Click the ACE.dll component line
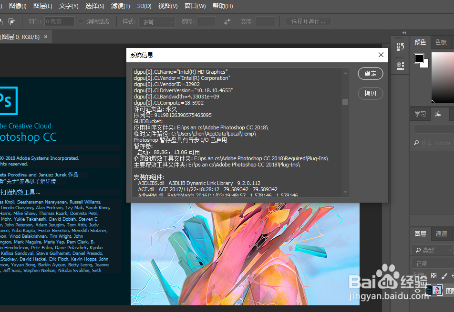The image size is (454, 312). (x=208, y=189)
